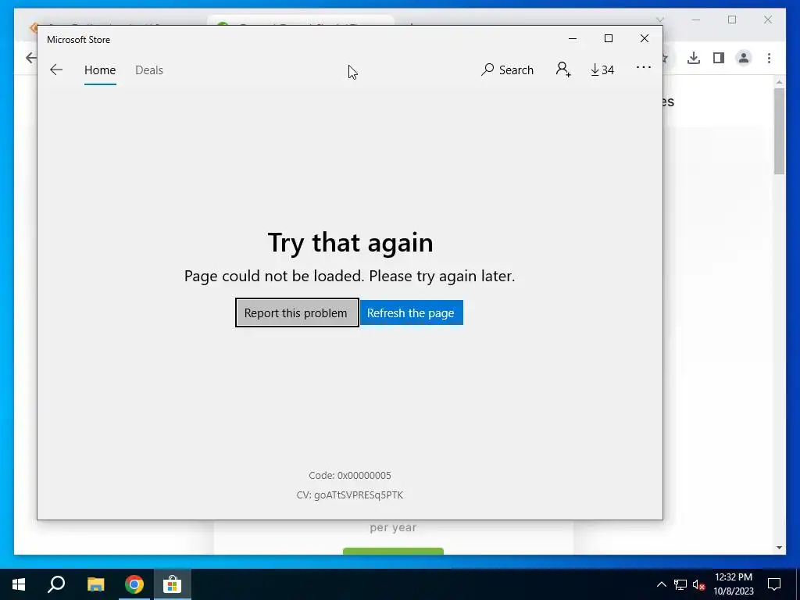
Task: Click Chrome's back arrow behind the Store window
Action: coord(30,58)
